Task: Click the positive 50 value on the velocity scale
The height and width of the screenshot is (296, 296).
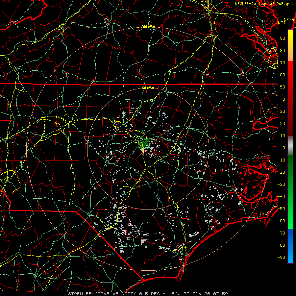Action: 283,87
